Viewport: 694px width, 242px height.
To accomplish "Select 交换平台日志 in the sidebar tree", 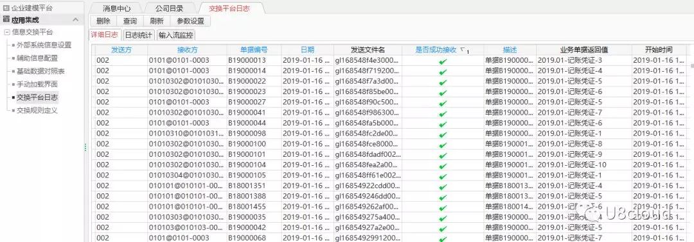I will point(37,97).
